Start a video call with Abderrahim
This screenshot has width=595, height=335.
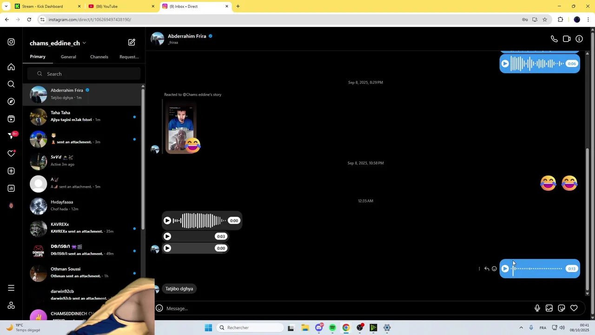click(x=567, y=39)
